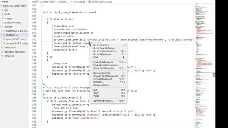Click the '//you are in a call' comment
Viewport: 228px width, 128px height.
point(65,108)
